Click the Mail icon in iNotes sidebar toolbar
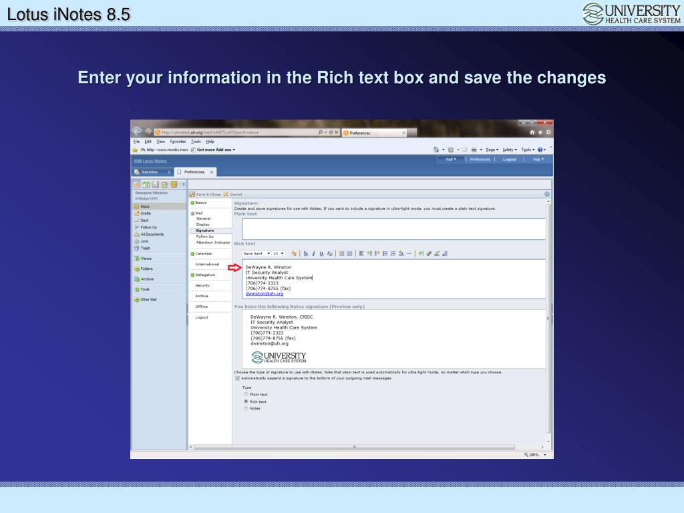The height and width of the screenshot is (513, 684). pos(137,184)
